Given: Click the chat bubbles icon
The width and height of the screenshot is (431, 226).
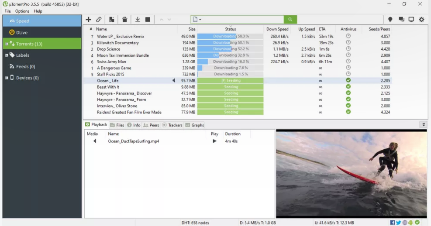Looking at the screenshot, I should [x=401, y=20].
